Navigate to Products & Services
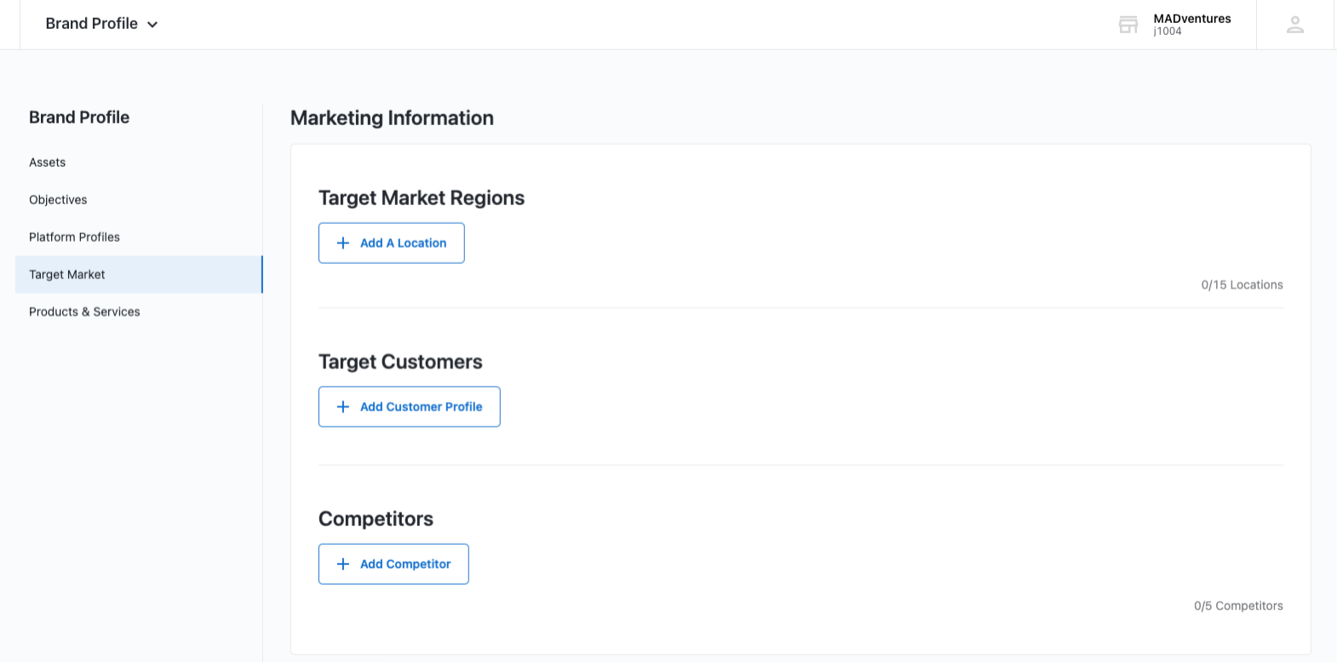 (84, 312)
